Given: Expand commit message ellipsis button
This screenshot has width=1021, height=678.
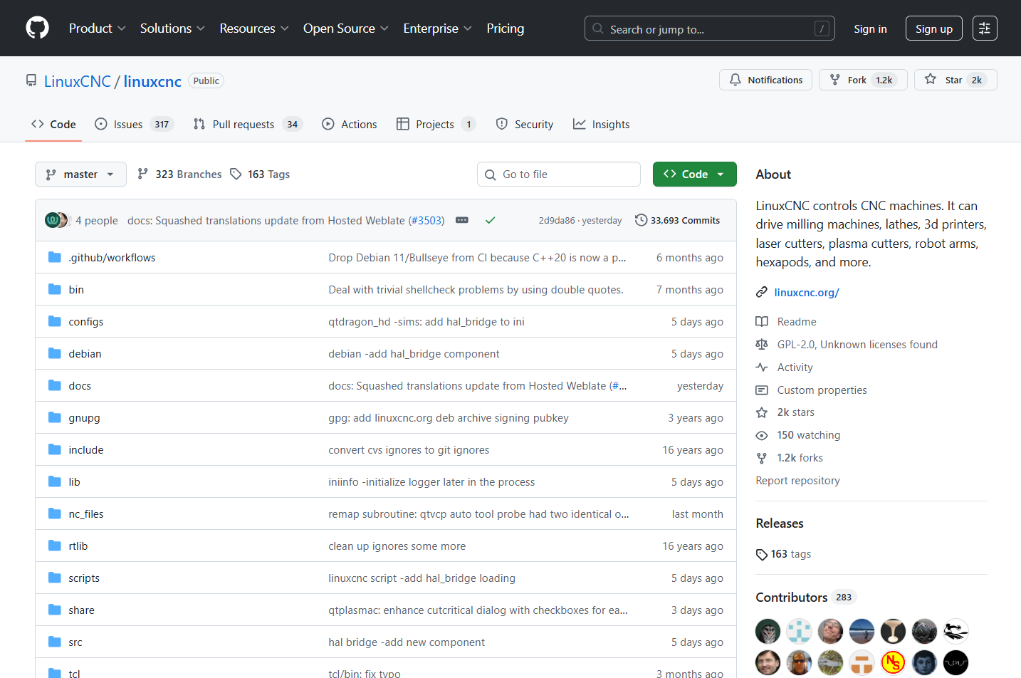Looking at the screenshot, I should (462, 220).
